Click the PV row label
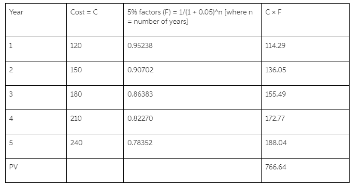 13,167
